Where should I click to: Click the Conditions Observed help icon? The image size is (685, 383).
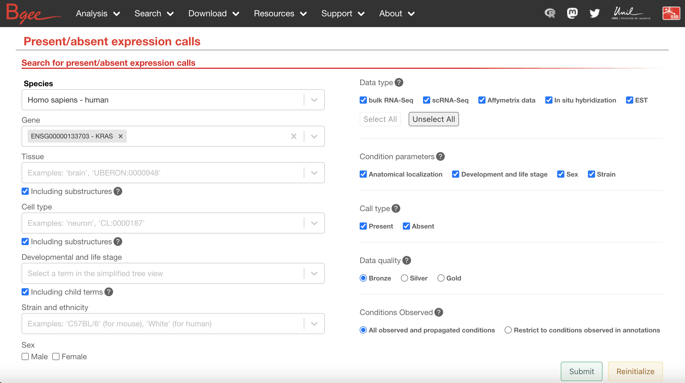point(438,312)
